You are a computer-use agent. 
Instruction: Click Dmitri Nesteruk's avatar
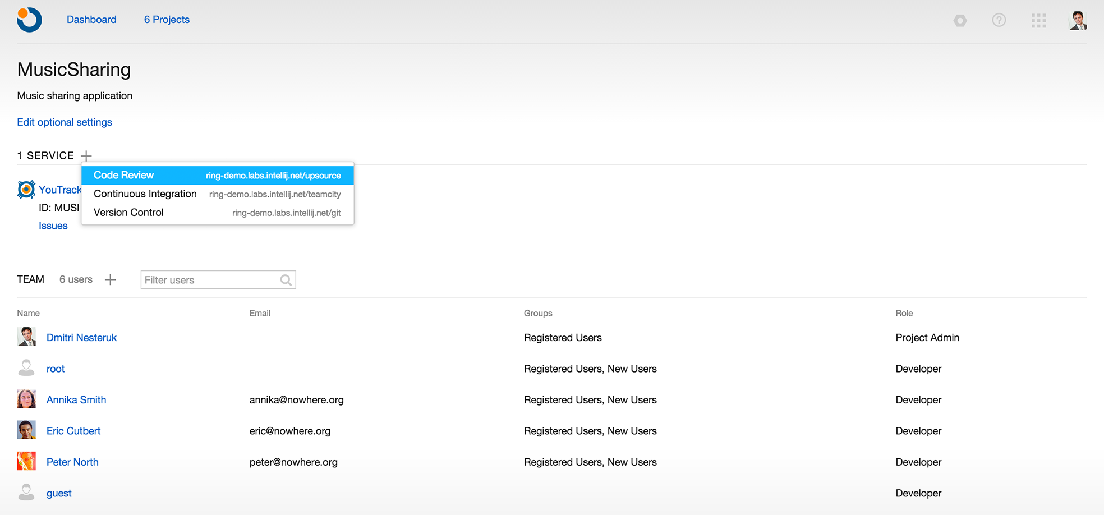pos(26,337)
